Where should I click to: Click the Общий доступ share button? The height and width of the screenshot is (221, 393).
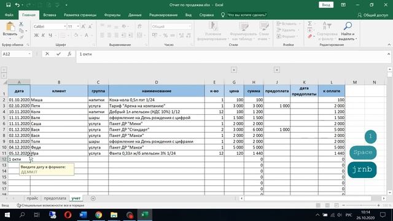[x=373, y=15]
